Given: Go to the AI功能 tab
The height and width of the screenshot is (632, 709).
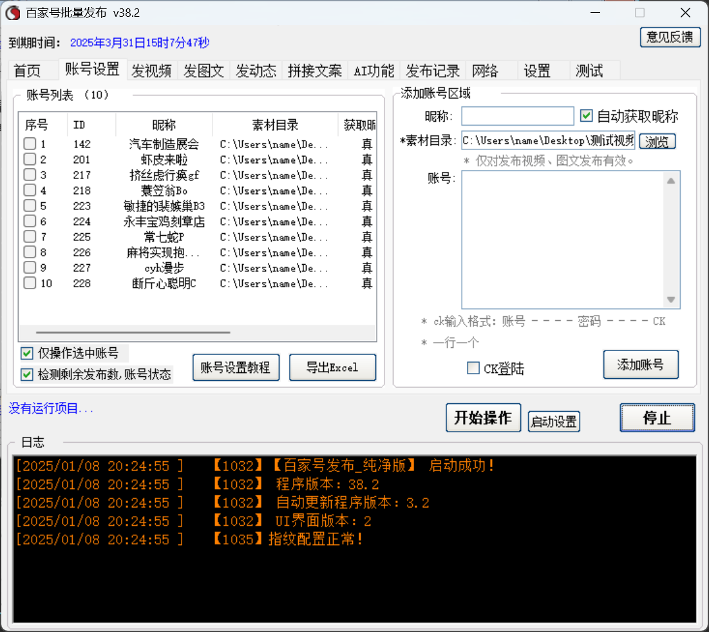Looking at the screenshot, I should point(374,71).
